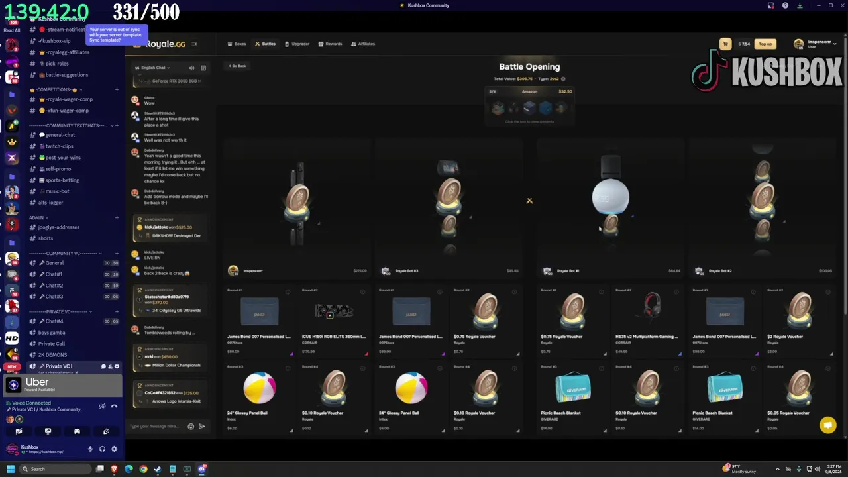Open the support chat bubble widget
The image size is (848, 477).
827,425
